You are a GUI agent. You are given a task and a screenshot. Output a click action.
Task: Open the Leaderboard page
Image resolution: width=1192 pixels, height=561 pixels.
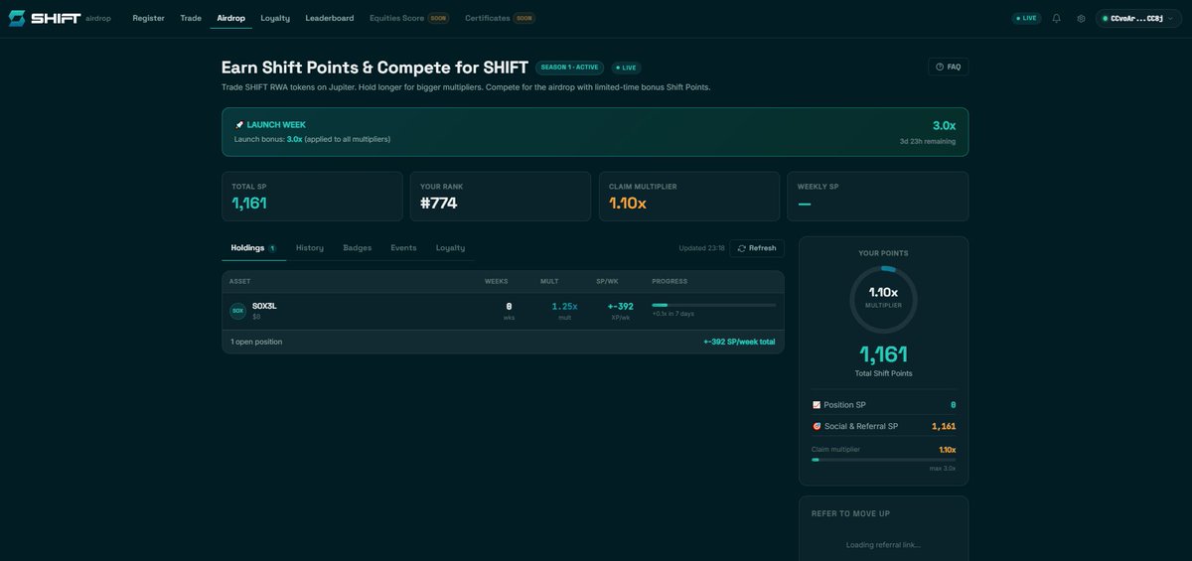click(x=330, y=18)
